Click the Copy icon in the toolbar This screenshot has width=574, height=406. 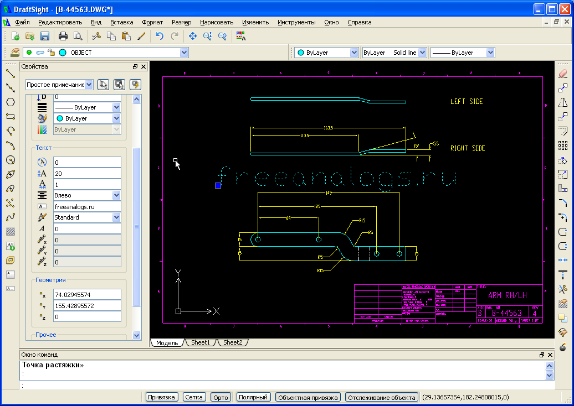click(x=111, y=36)
